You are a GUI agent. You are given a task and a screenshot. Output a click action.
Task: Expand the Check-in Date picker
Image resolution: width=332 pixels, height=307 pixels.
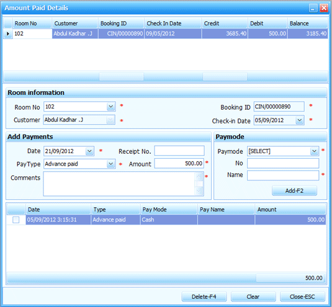(x=299, y=120)
